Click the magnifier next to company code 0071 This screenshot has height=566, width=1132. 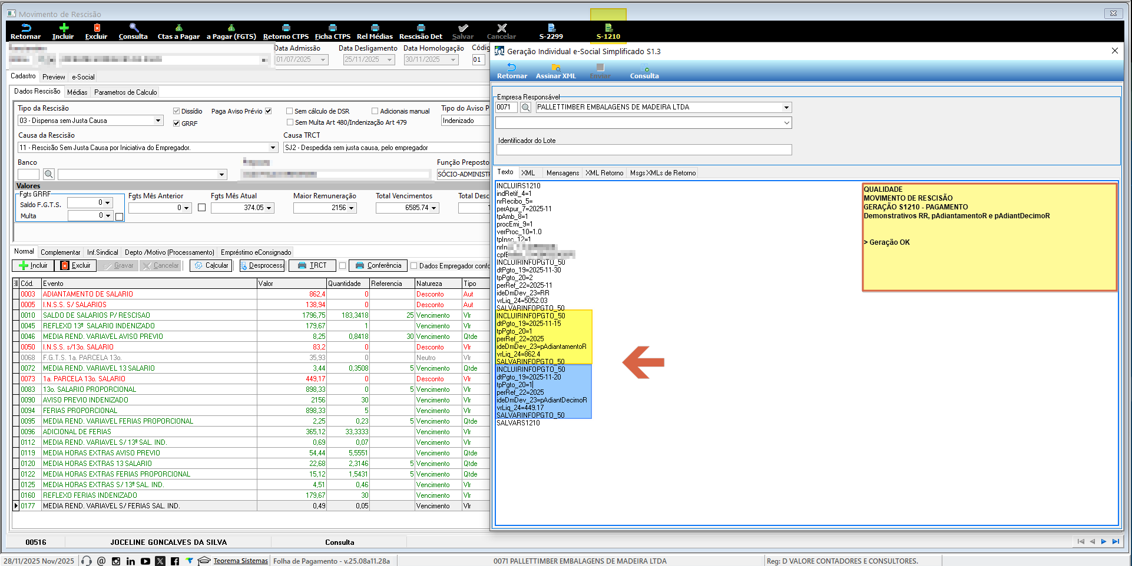pos(526,107)
